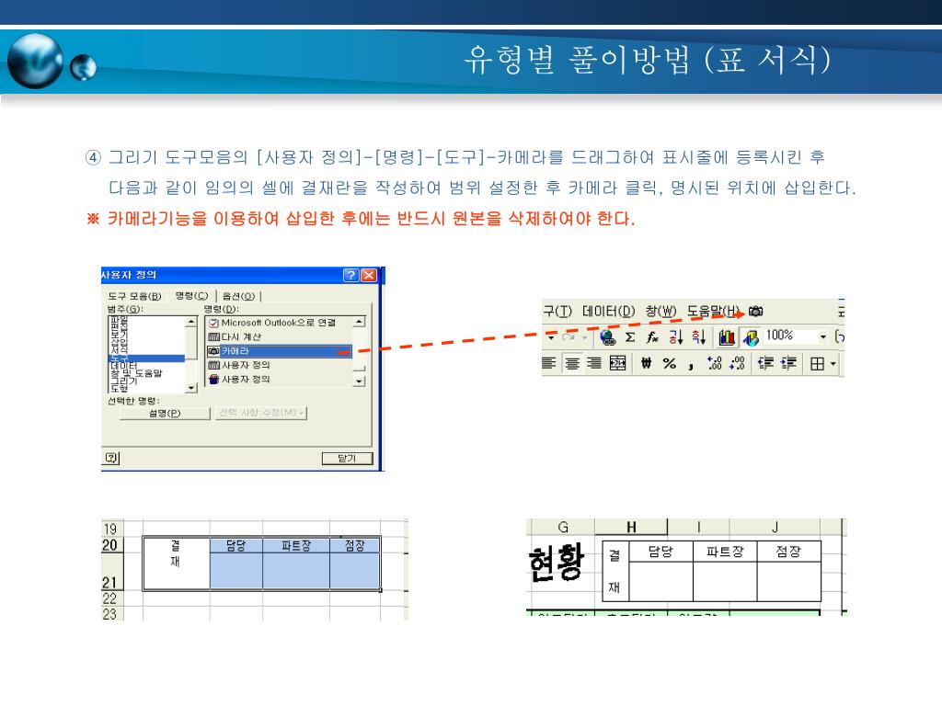Apply the Won currency style icon
Screen dimensions: 942x706
pyautogui.click(x=646, y=363)
